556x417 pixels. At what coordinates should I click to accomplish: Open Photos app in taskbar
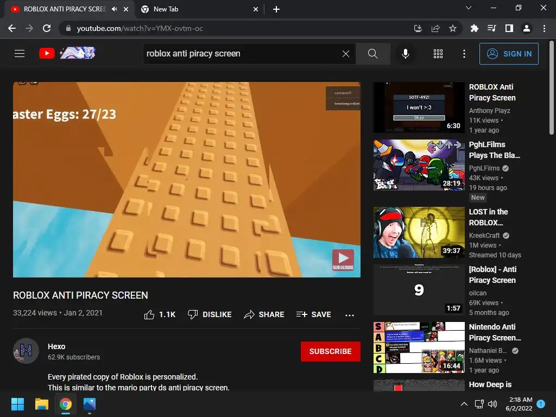tap(90, 404)
